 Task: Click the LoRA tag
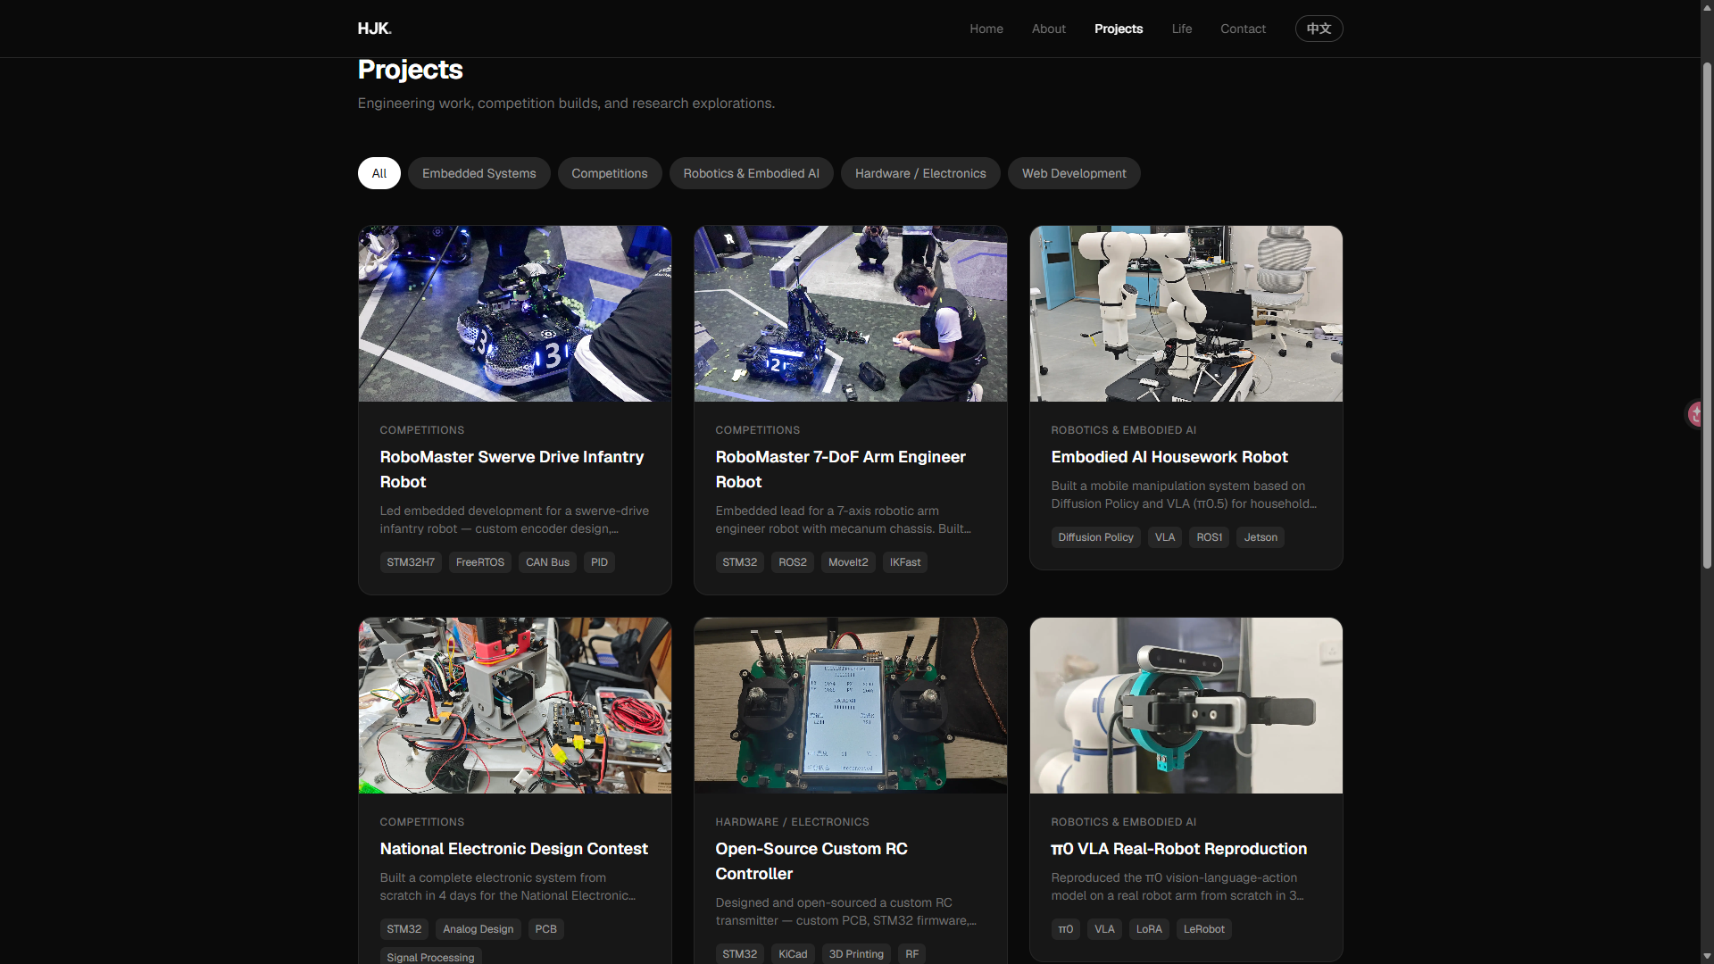(1149, 929)
